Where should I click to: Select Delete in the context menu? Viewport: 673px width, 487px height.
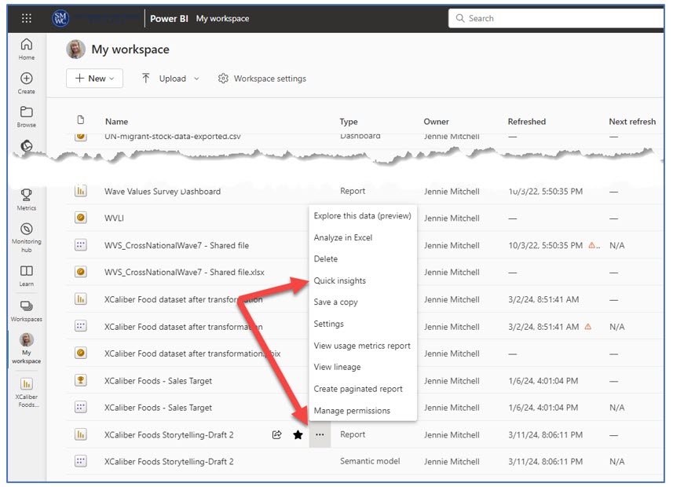coord(326,259)
